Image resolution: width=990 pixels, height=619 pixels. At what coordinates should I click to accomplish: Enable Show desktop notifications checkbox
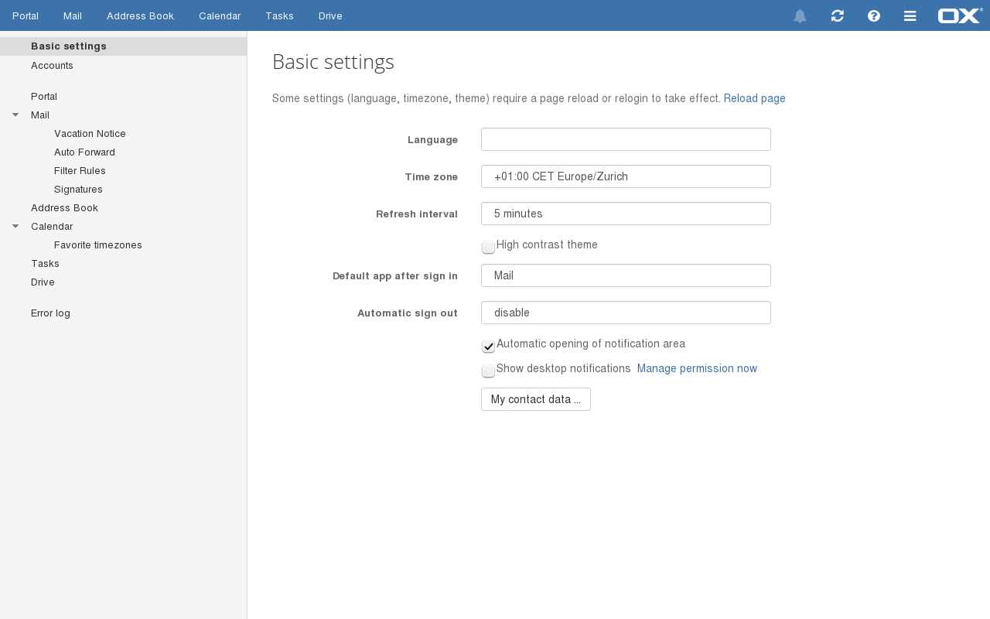point(488,371)
